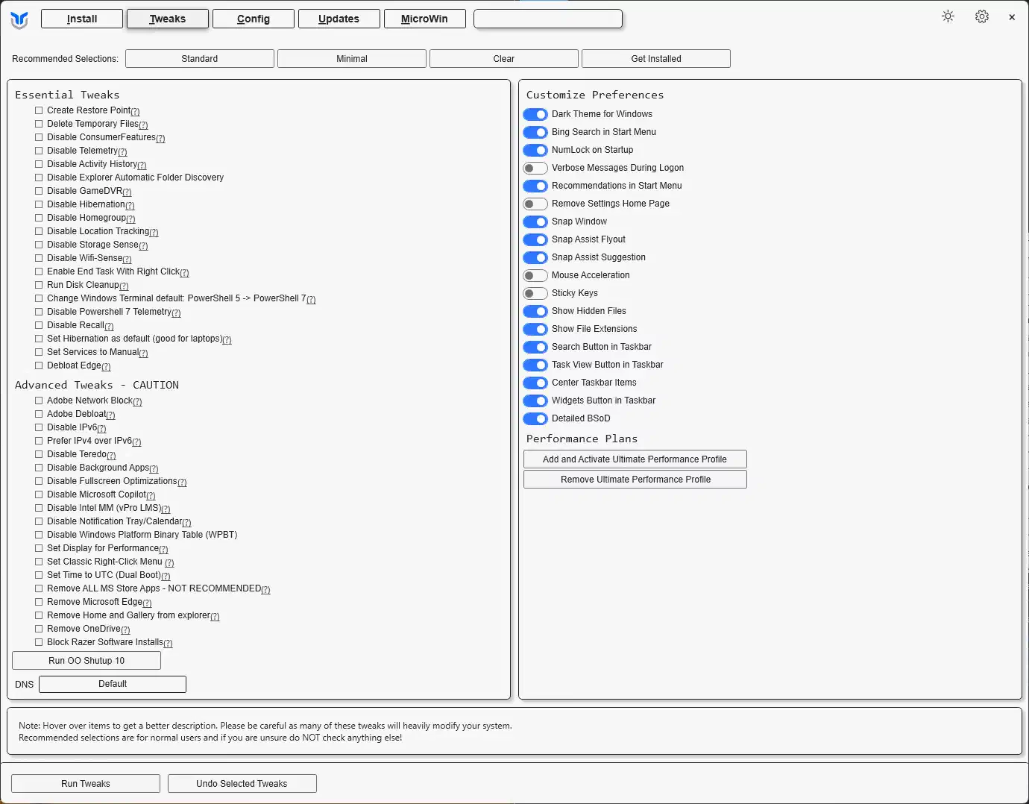
Task: Click the Run Tweaks button
Action: (x=85, y=783)
